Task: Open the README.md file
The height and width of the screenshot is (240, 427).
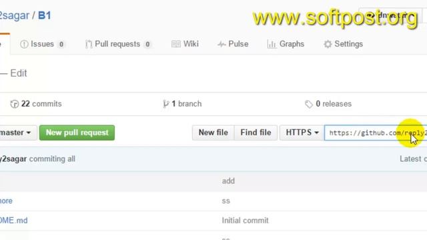Action: [13, 221]
